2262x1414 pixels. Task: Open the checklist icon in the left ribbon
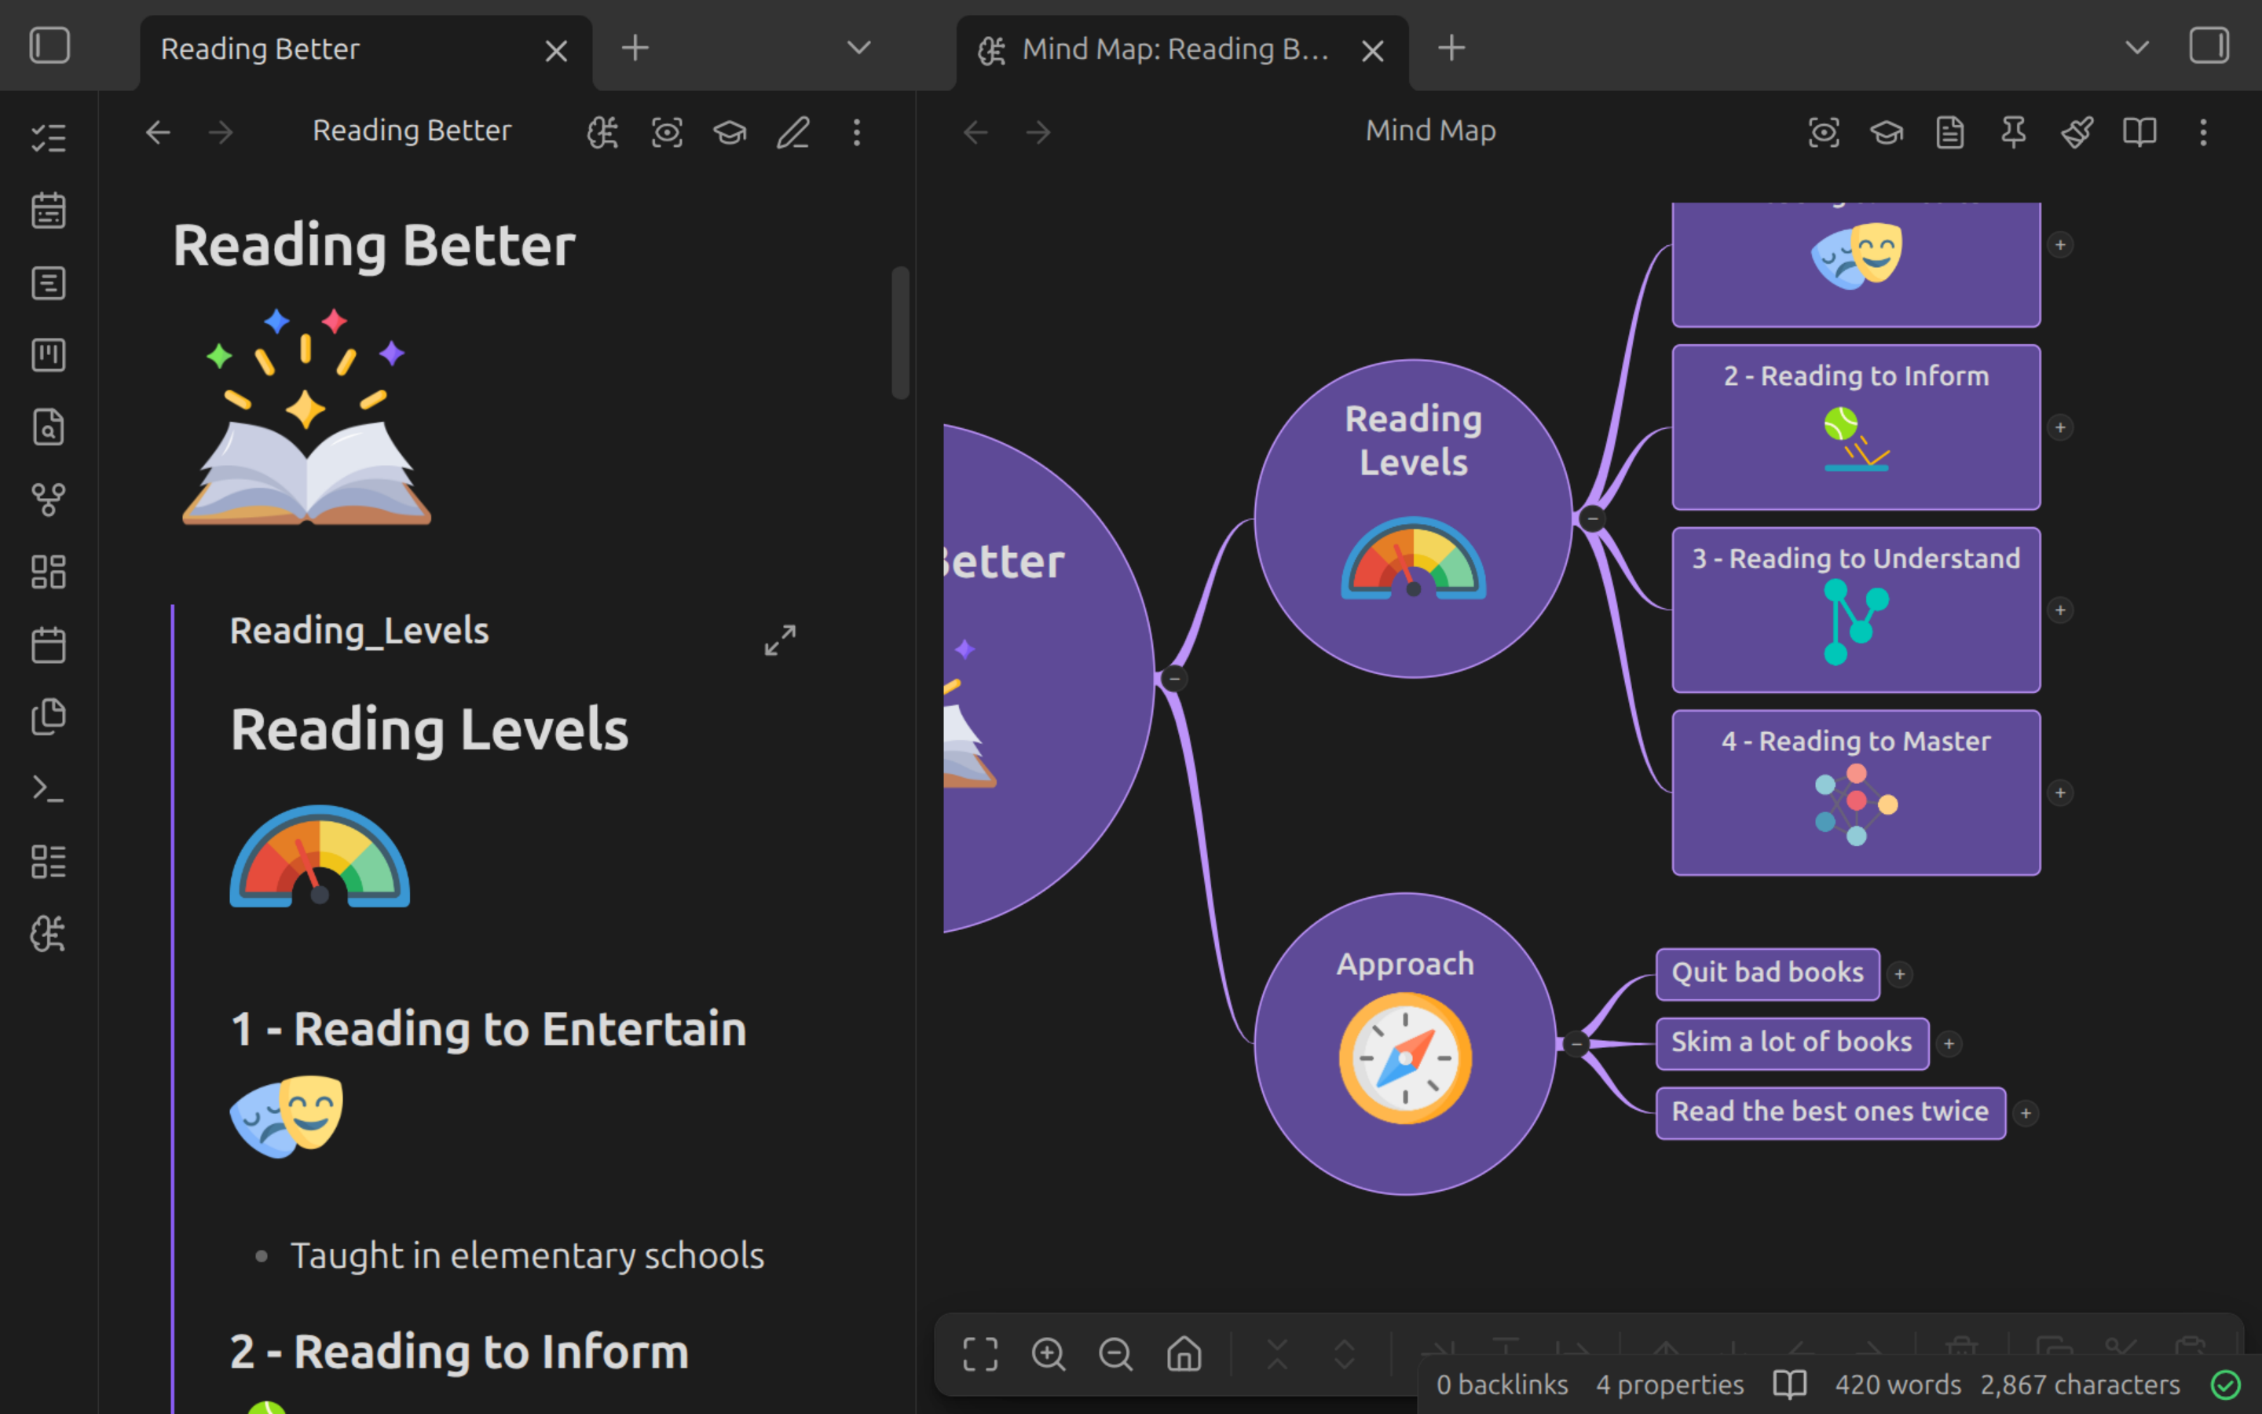[49, 138]
